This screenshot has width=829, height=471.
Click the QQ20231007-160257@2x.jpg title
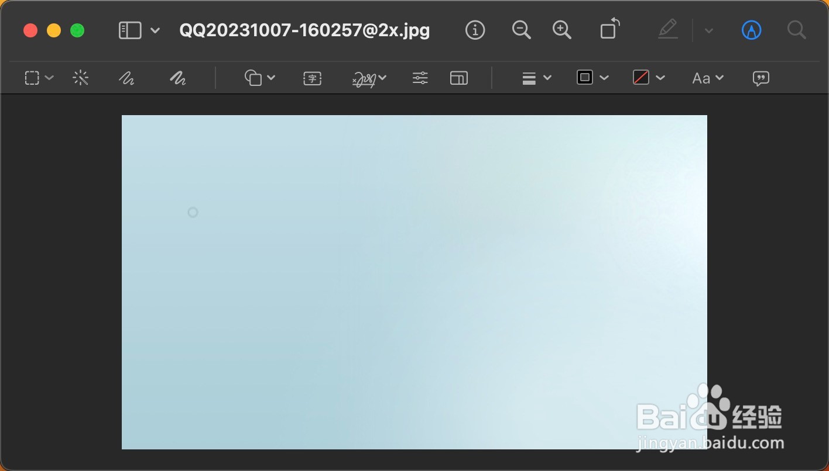pos(304,30)
